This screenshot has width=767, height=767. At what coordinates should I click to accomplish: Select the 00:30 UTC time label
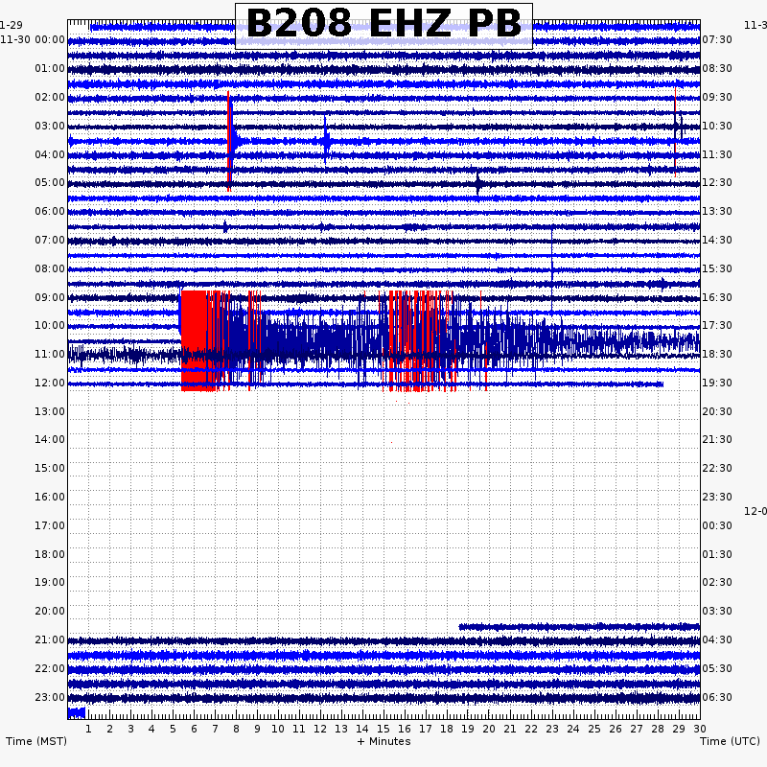(x=717, y=525)
